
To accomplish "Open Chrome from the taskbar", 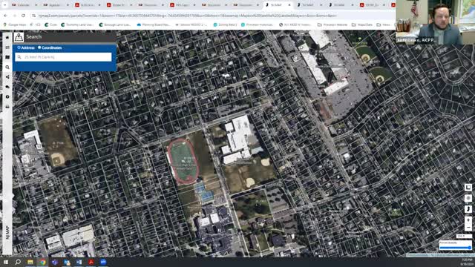I will pyautogui.click(x=42, y=262).
